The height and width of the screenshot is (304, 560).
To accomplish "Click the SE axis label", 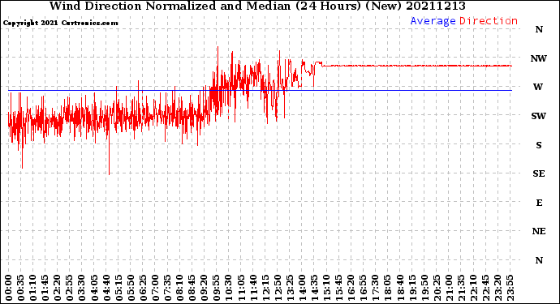I will (x=539, y=173).
